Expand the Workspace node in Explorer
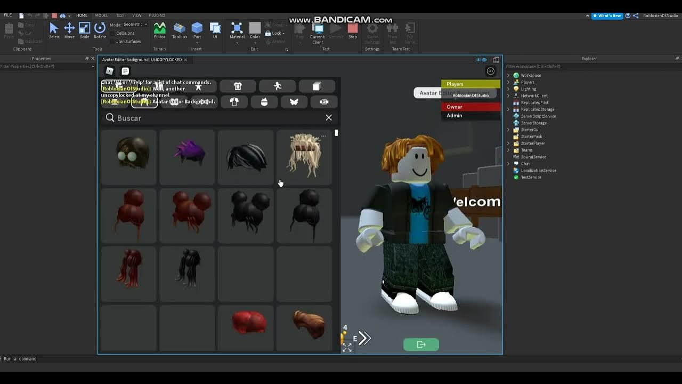 click(508, 75)
